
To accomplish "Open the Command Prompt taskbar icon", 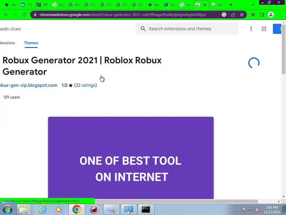I will (x=146, y=209).
